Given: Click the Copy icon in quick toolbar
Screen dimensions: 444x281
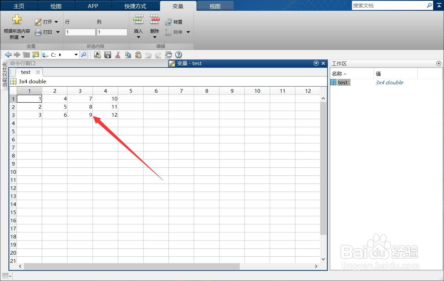Looking at the screenshot, I should 128,55.
